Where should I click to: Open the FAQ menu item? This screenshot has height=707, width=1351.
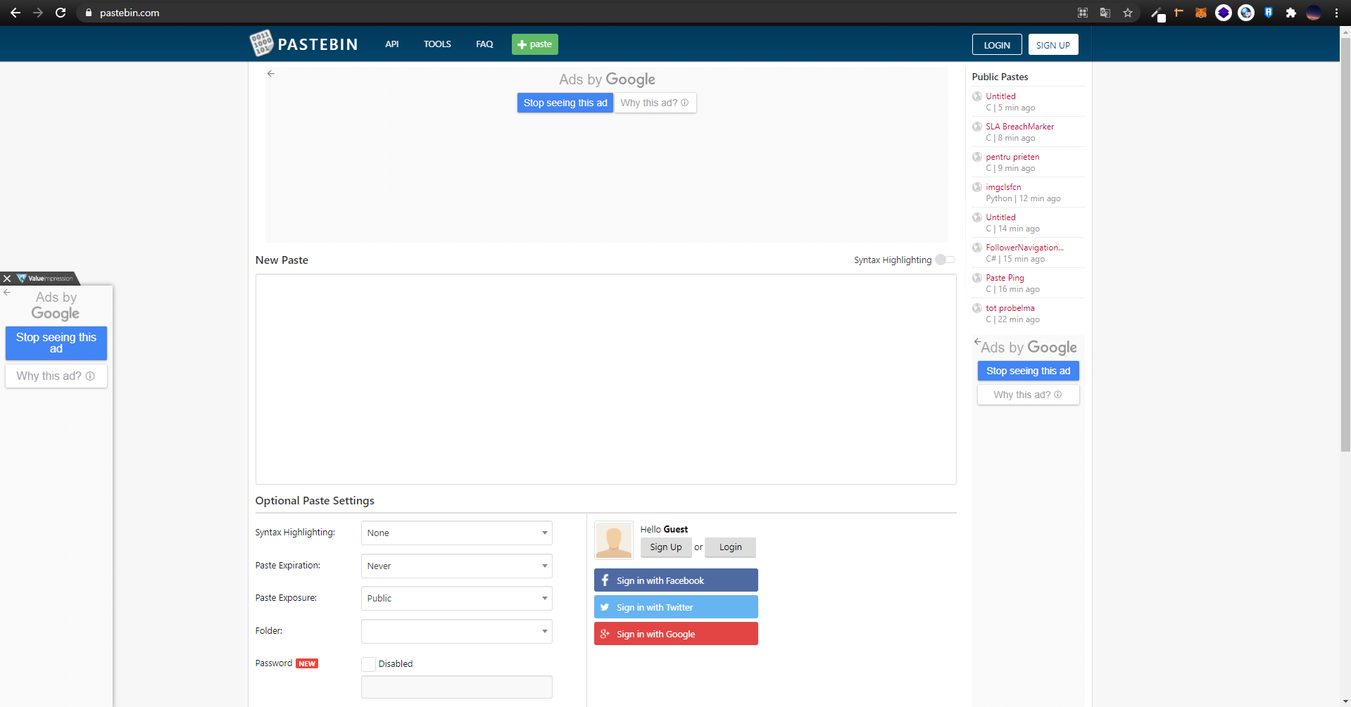pyautogui.click(x=484, y=44)
